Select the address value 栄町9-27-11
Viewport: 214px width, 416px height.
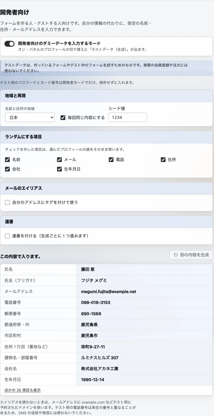[93, 347]
